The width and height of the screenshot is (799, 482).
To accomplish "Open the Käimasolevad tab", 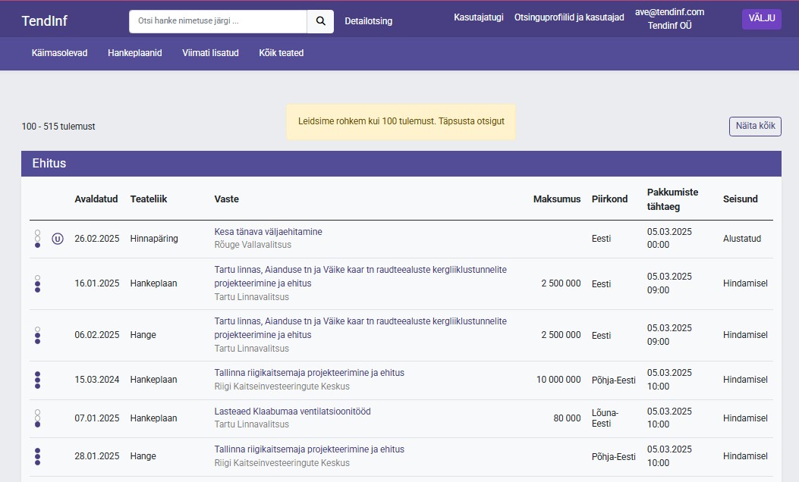I will pyautogui.click(x=59, y=53).
